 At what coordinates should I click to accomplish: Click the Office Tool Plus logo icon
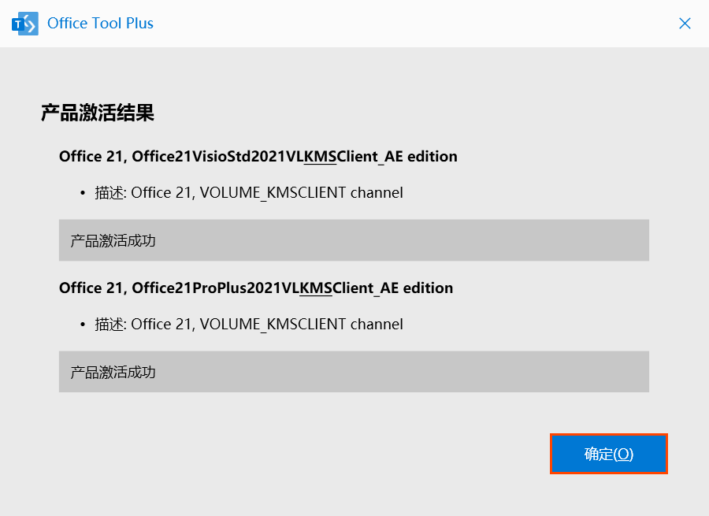pyautogui.click(x=25, y=24)
